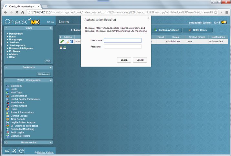Select the Check_MK monitoring browser tab
Viewport: 231px width, 156px height.
click(x=22, y=6)
